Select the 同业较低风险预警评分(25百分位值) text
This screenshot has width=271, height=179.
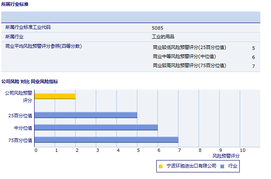[x=189, y=47]
